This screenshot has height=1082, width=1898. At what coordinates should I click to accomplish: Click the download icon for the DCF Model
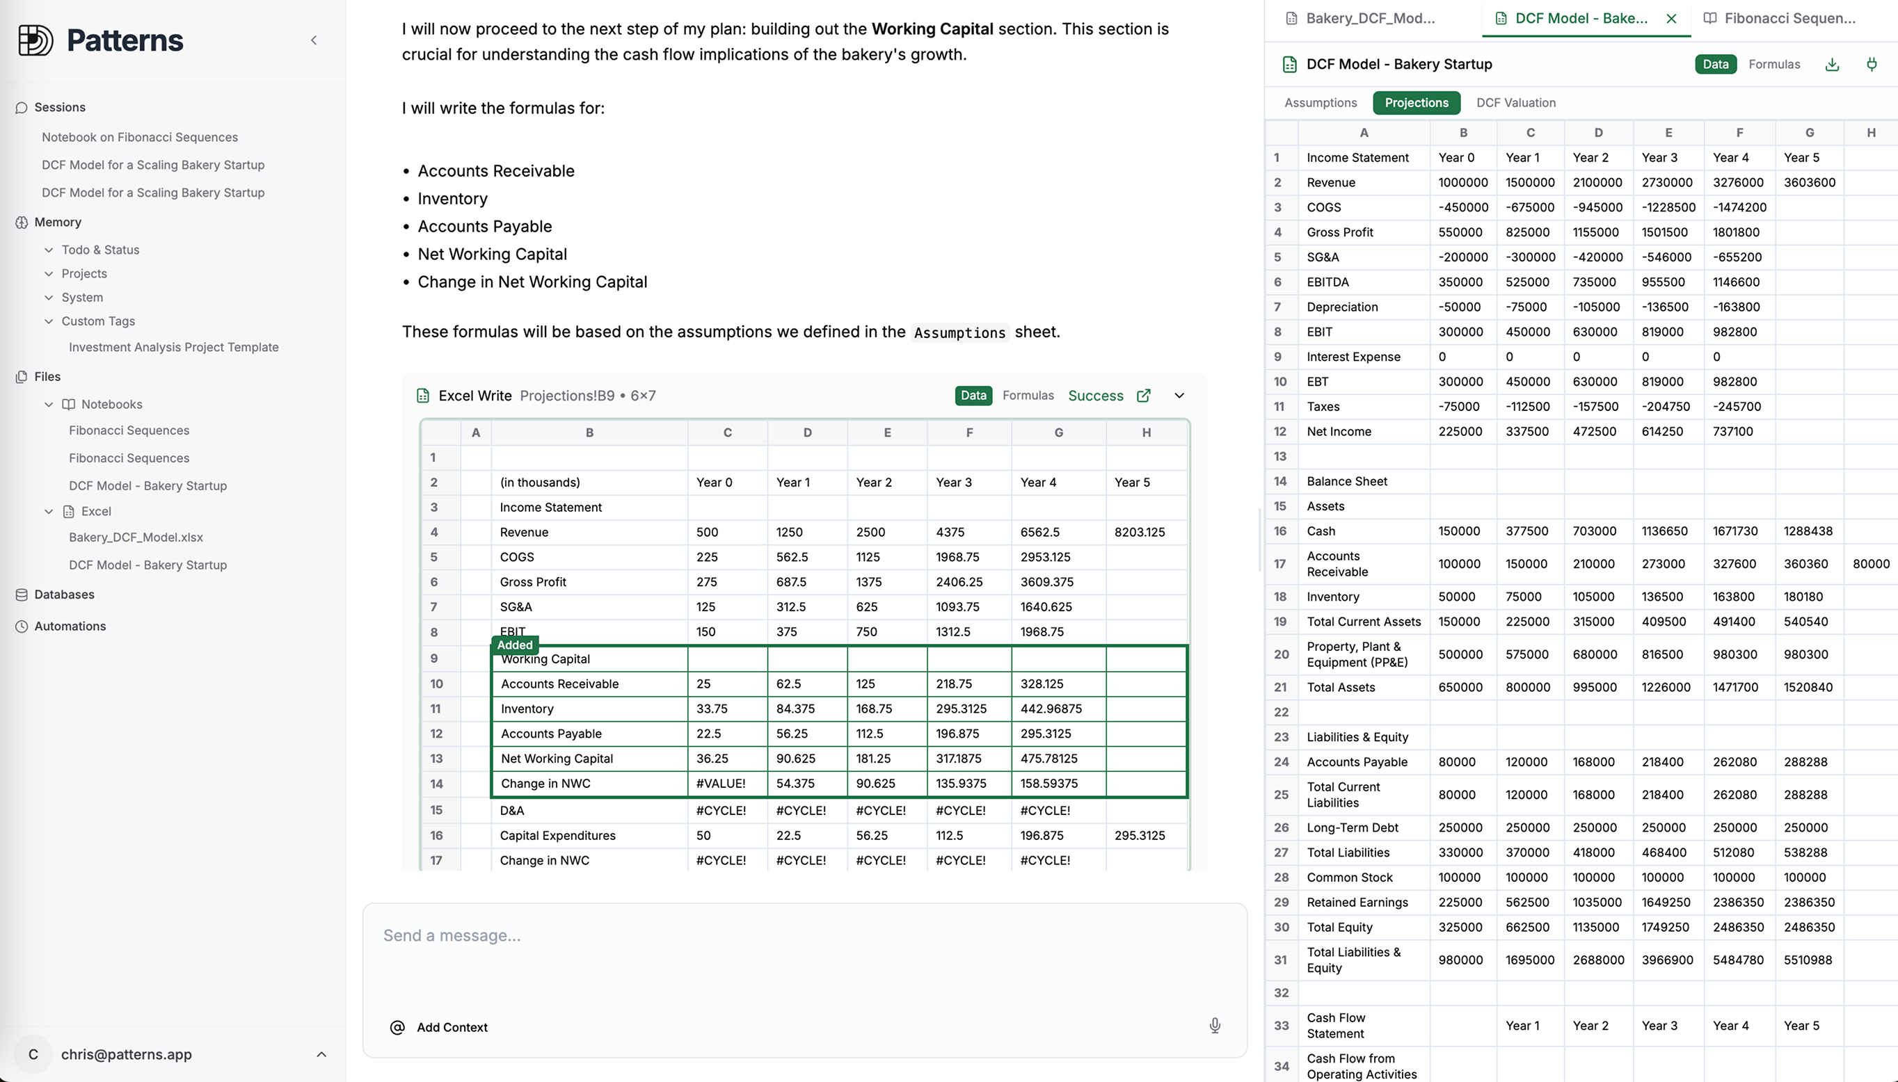pyautogui.click(x=1832, y=65)
